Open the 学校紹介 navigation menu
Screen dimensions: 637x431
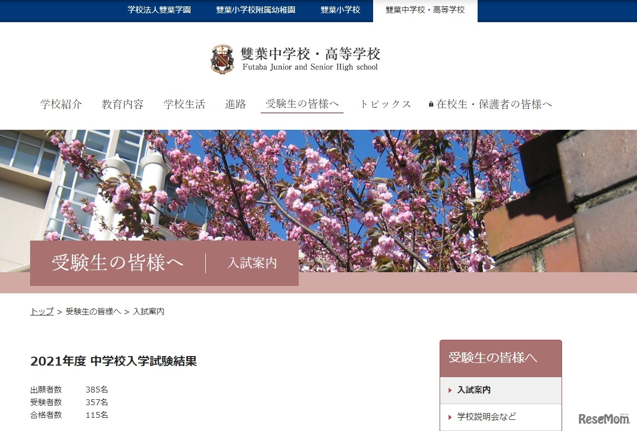(x=61, y=104)
